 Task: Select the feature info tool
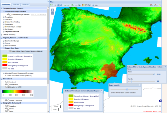pyautogui.click(x=61, y=5)
